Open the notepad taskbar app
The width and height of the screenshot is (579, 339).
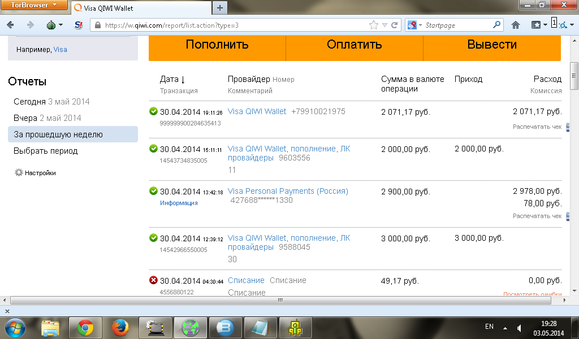tap(260, 328)
